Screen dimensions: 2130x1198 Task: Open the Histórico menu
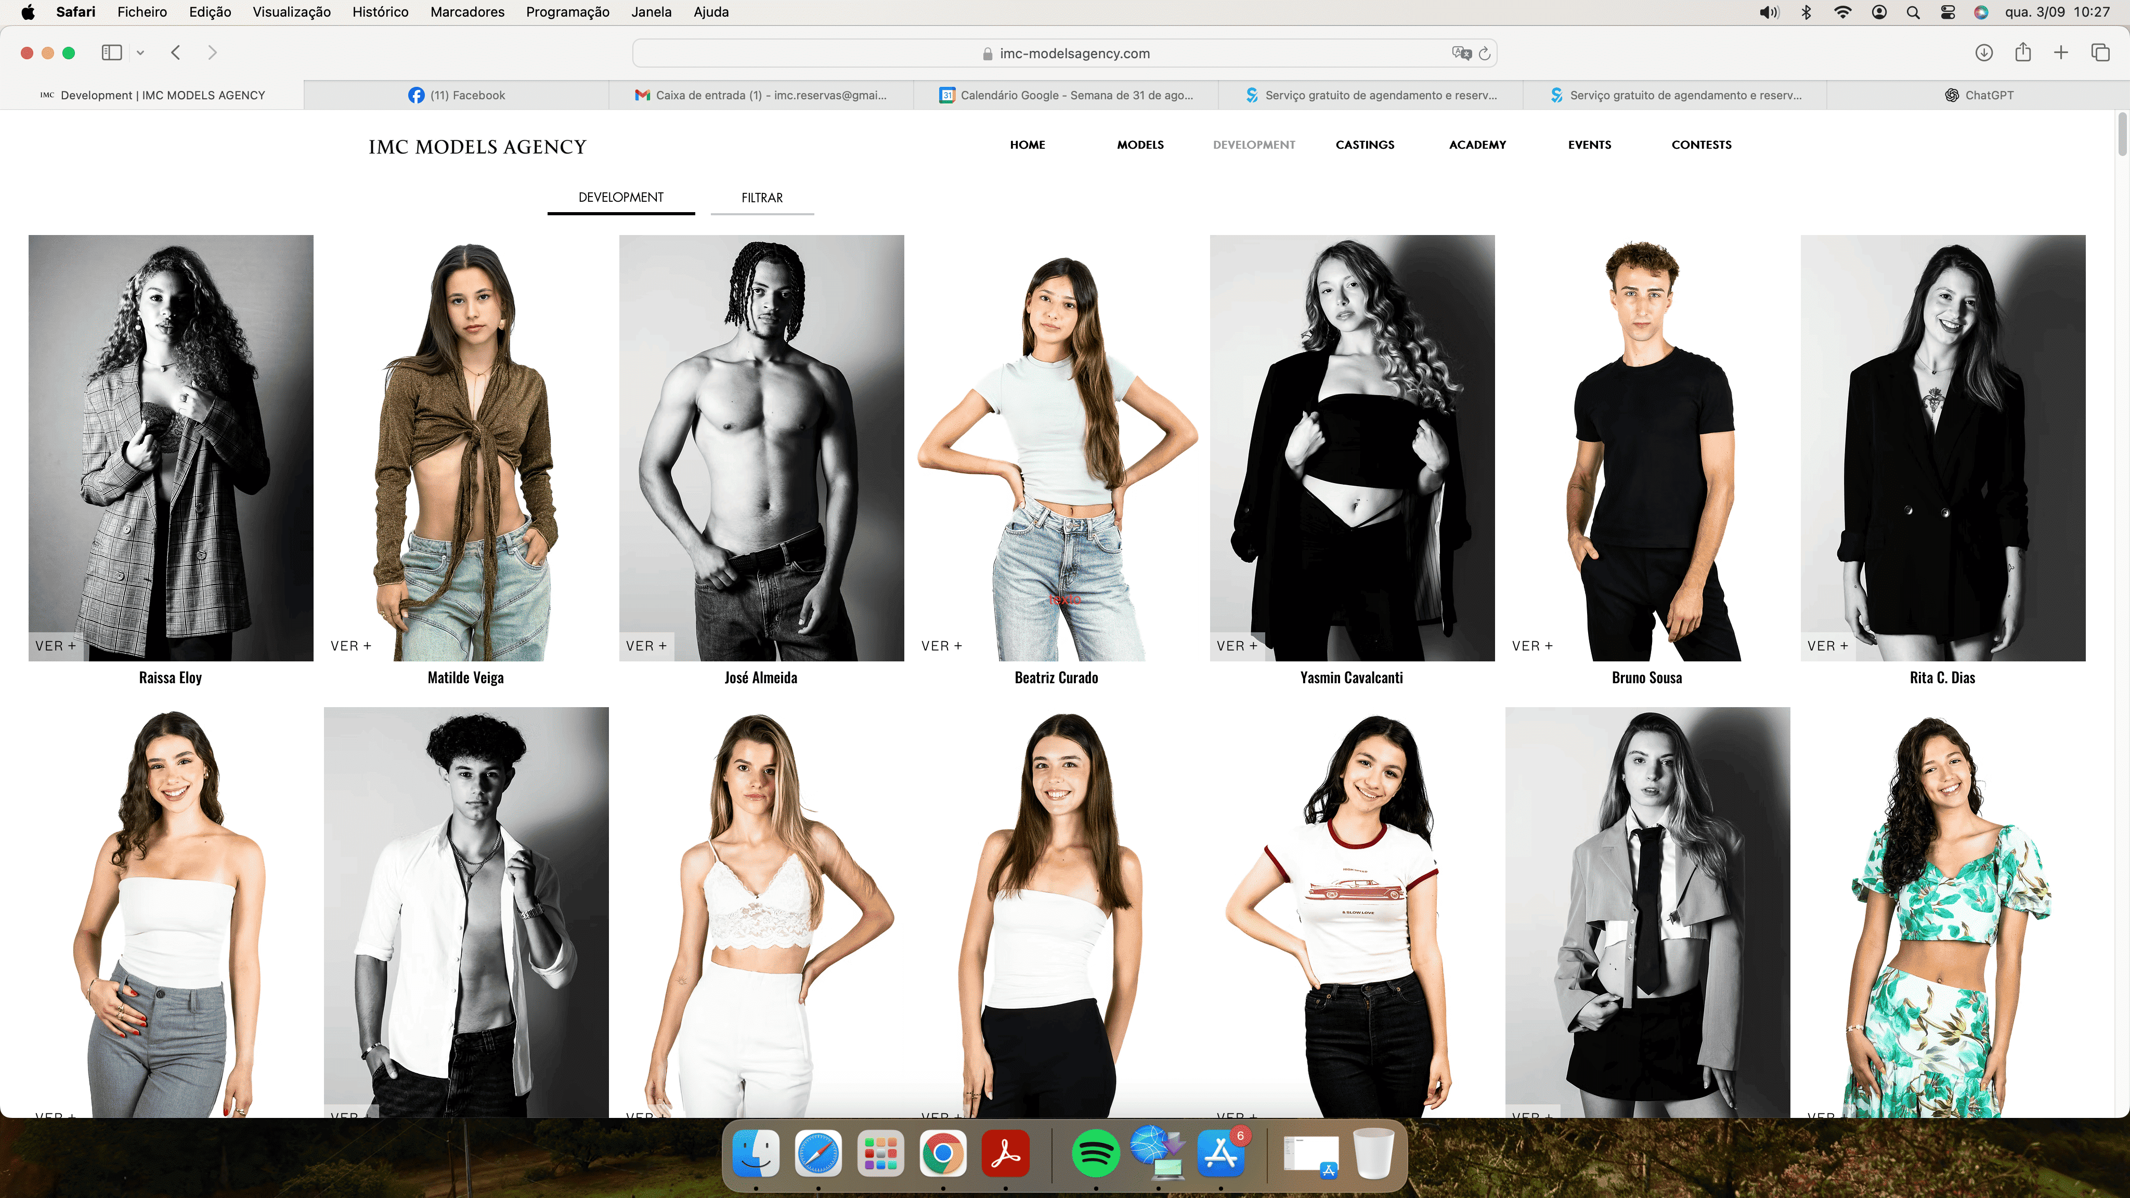pyautogui.click(x=380, y=11)
